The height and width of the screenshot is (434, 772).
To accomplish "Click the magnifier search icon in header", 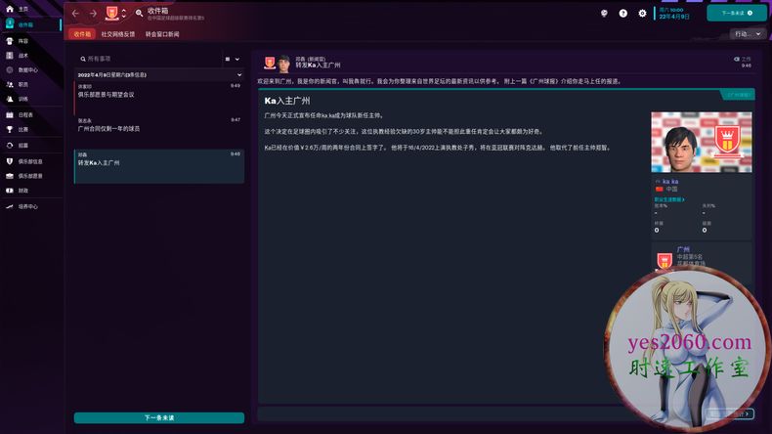I will click(x=140, y=14).
